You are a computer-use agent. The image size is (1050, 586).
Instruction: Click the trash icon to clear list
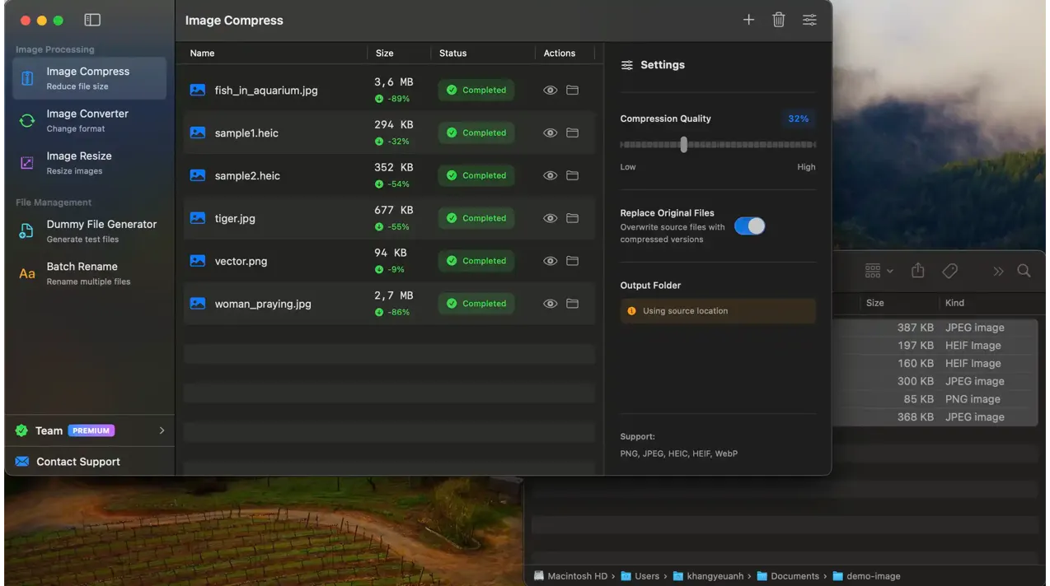779,20
